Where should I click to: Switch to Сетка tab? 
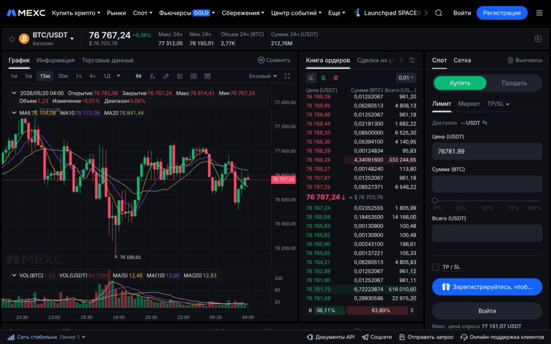[462, 60]
